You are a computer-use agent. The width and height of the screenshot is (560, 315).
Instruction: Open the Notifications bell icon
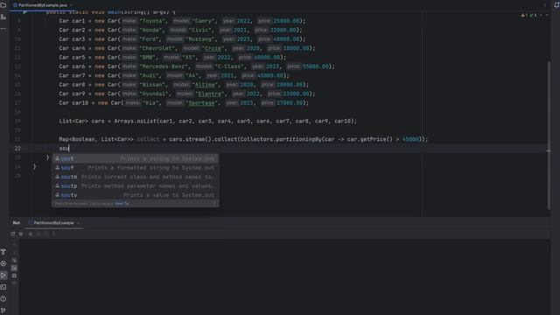(x=556, y=5)
